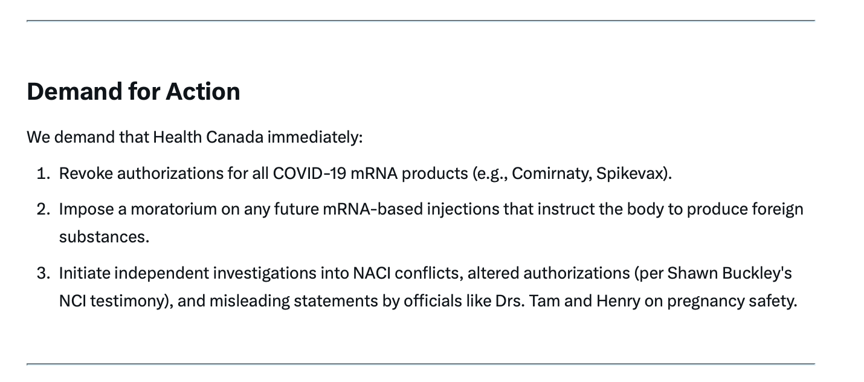
Task: Click the "We demand that Health Canada immediately:" line
Action: click(195, 137)
